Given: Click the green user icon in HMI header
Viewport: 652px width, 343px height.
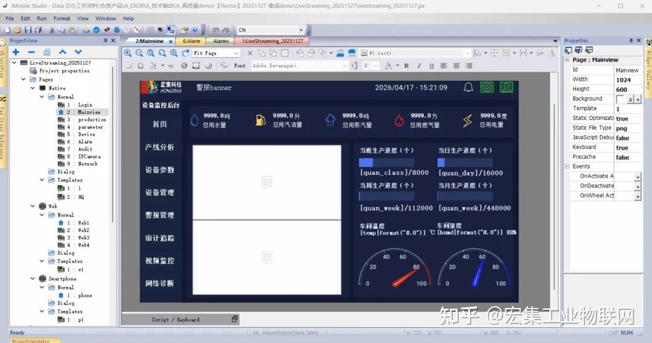Looking at the screenshot, I should click(x=506, y=87).
